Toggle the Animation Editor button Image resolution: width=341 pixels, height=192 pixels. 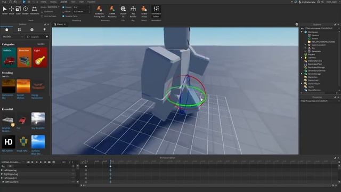click(x=156, y=12)
